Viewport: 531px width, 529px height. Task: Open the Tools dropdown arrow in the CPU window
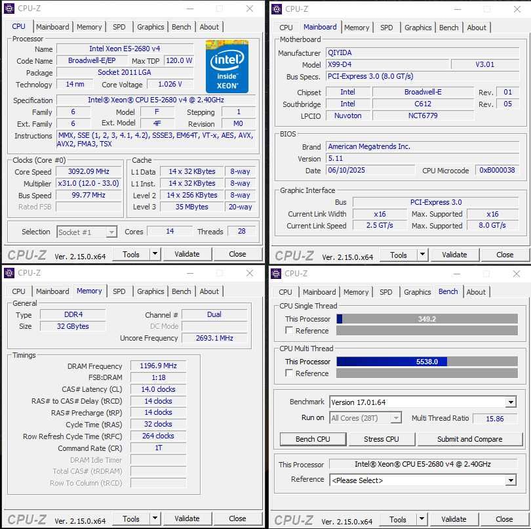155,254
